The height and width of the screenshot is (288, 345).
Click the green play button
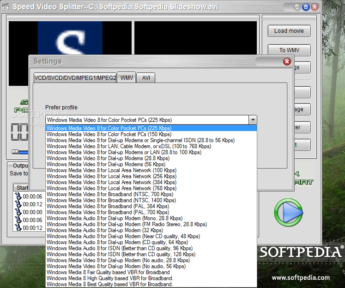[289, 212]
